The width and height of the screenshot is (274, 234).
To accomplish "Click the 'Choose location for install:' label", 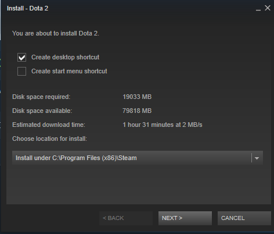I will click(49, 139).
